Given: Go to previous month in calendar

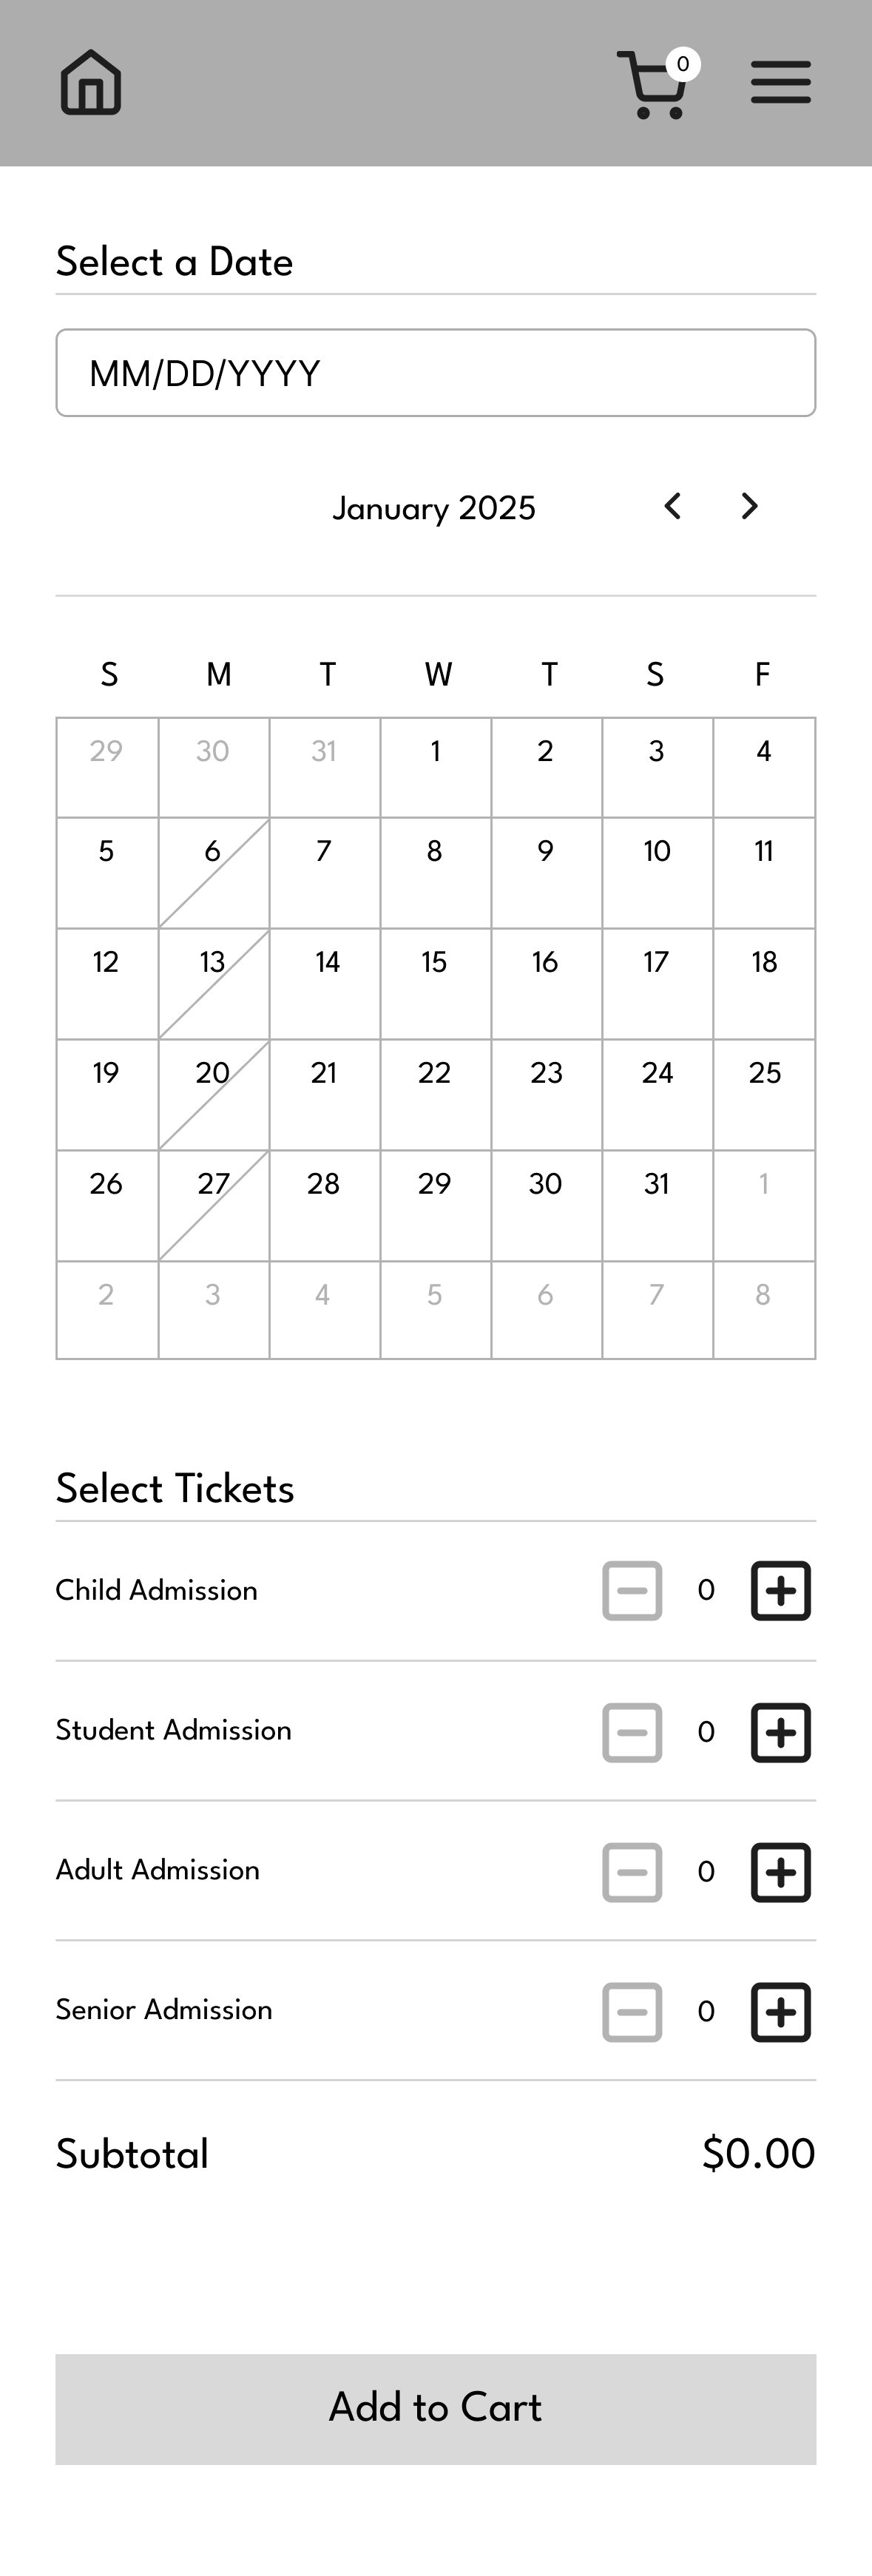Looking at the screenshot, I should click(673, 506).
